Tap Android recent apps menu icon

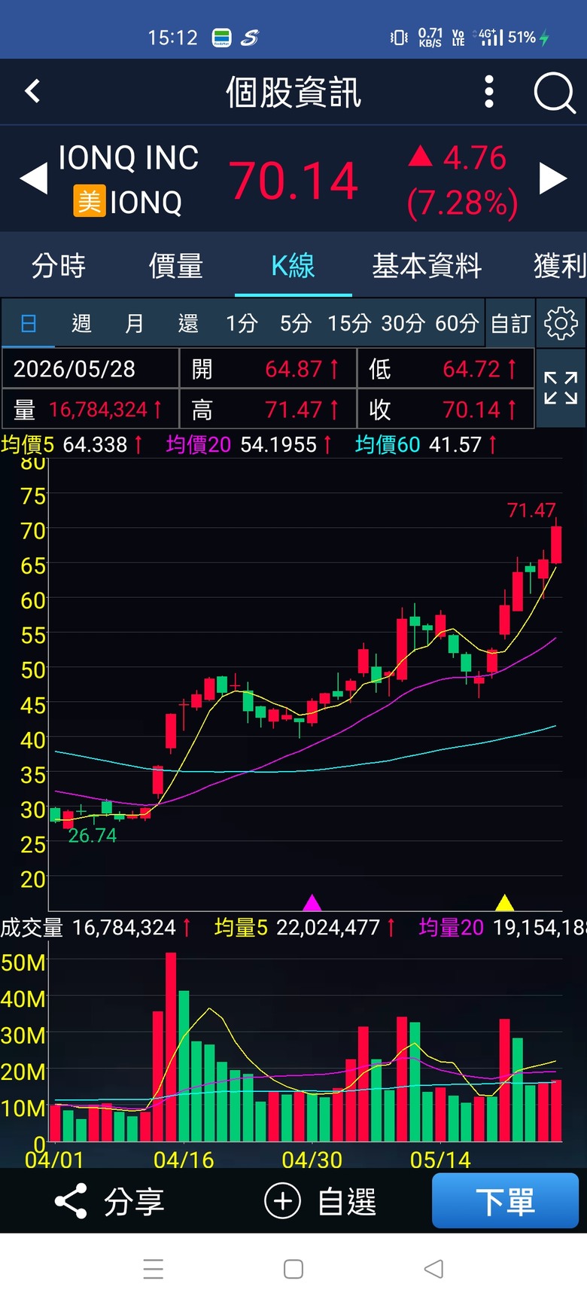[x=154, y=1269]
